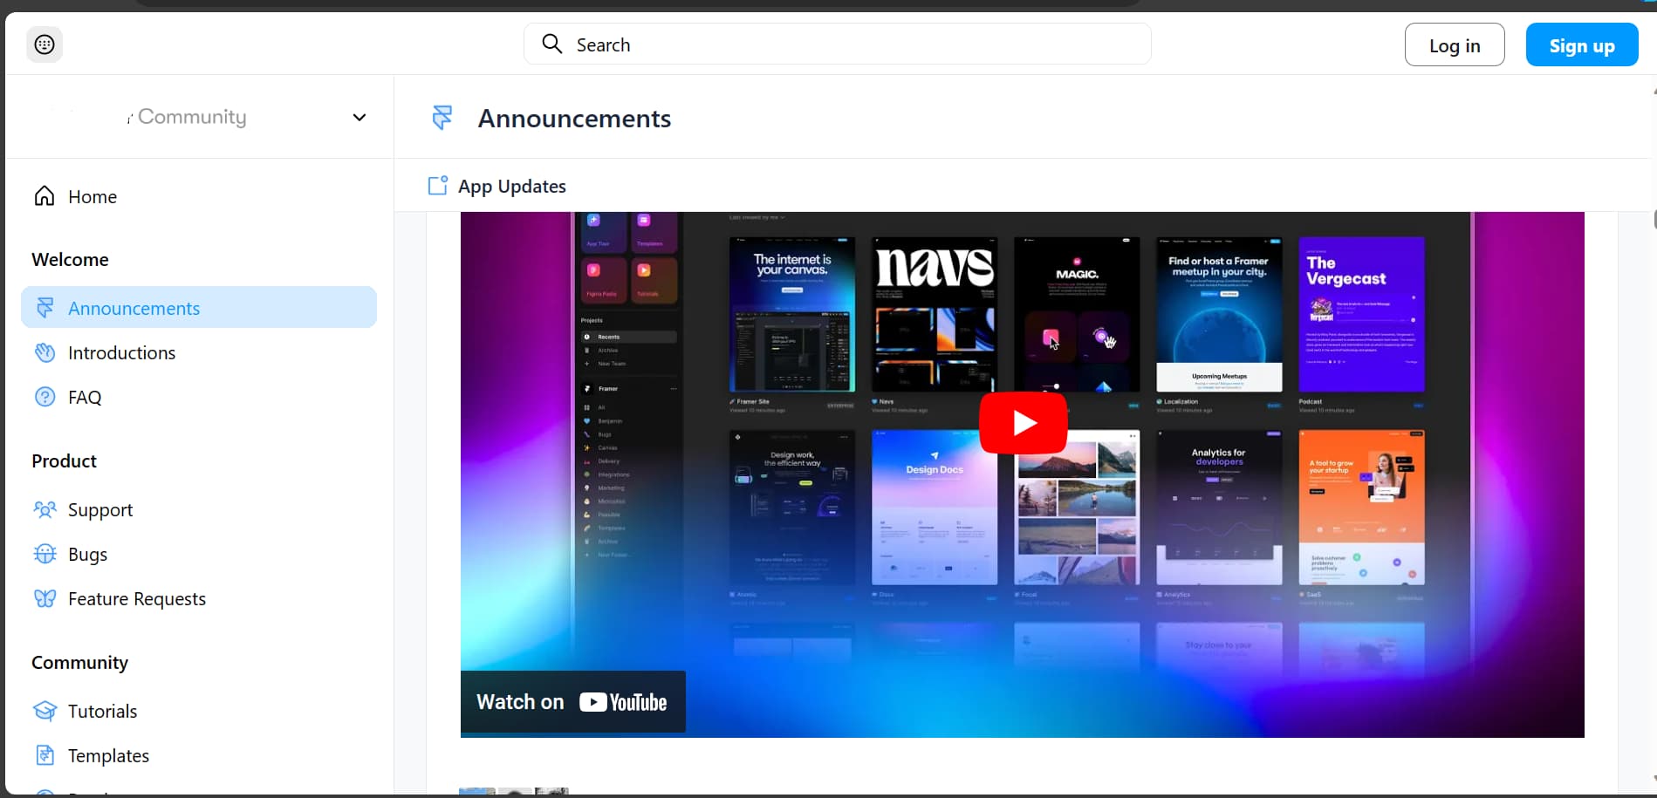Click the Design Docs thumbnail in video

934,507
